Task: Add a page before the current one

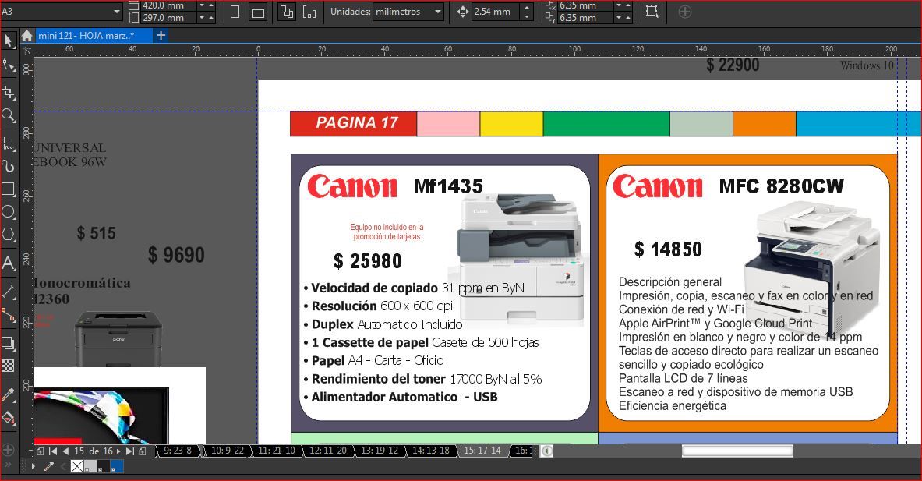Action: (x=40, y=451)
